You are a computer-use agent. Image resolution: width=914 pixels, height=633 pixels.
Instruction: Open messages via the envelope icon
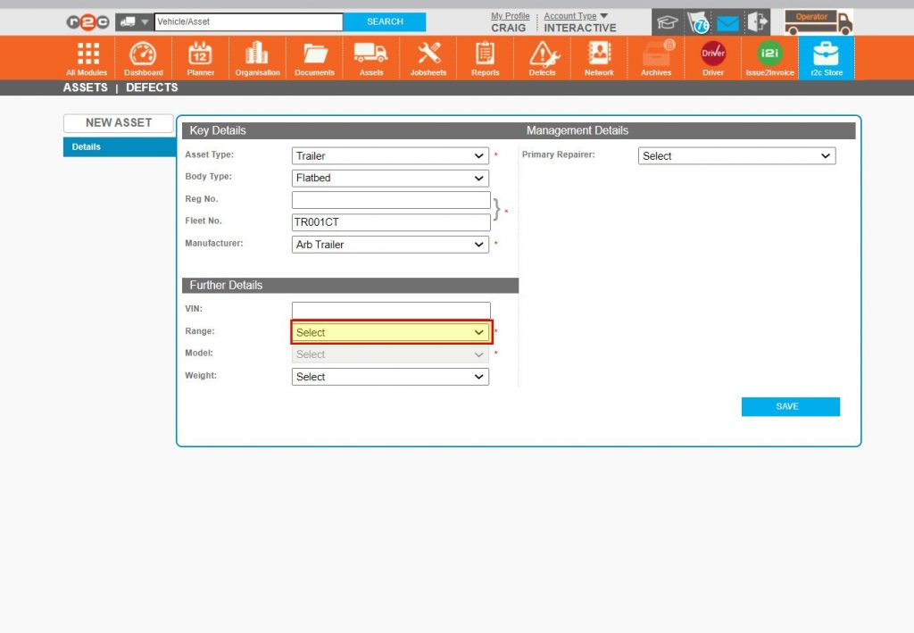(727, 21)
